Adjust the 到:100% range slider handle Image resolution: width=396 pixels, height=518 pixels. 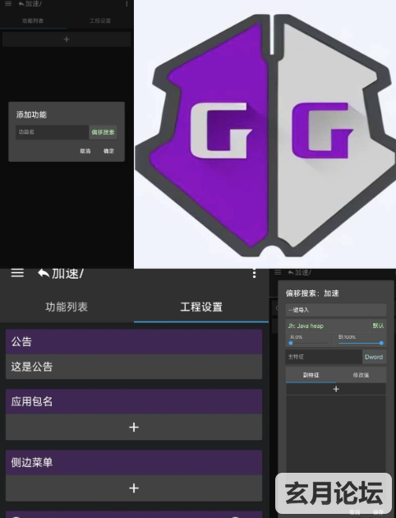coord(381,343)
